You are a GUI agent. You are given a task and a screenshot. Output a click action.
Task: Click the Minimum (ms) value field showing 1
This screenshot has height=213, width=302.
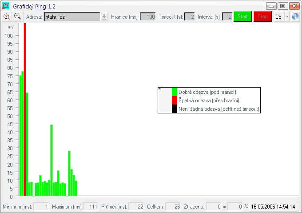[x=41, y=207]
